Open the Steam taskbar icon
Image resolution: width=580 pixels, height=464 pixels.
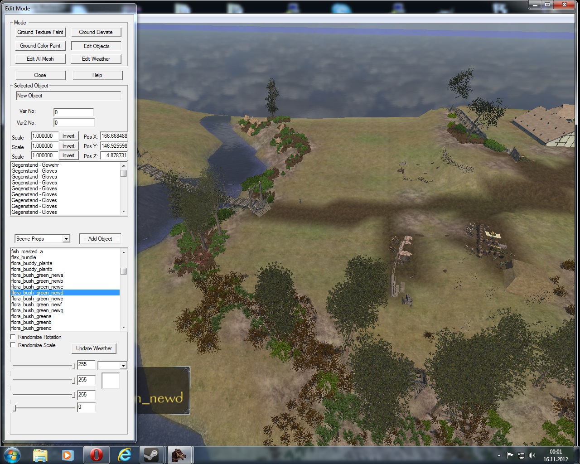coord(151,454)
